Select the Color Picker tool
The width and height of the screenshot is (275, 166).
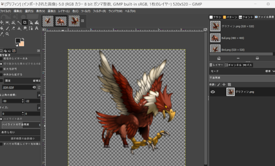(x=1, y=34)
